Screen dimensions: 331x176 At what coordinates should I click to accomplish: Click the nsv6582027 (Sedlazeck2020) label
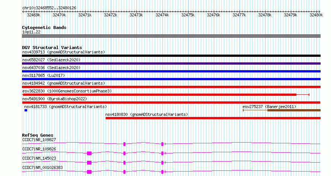pos(51,60)
